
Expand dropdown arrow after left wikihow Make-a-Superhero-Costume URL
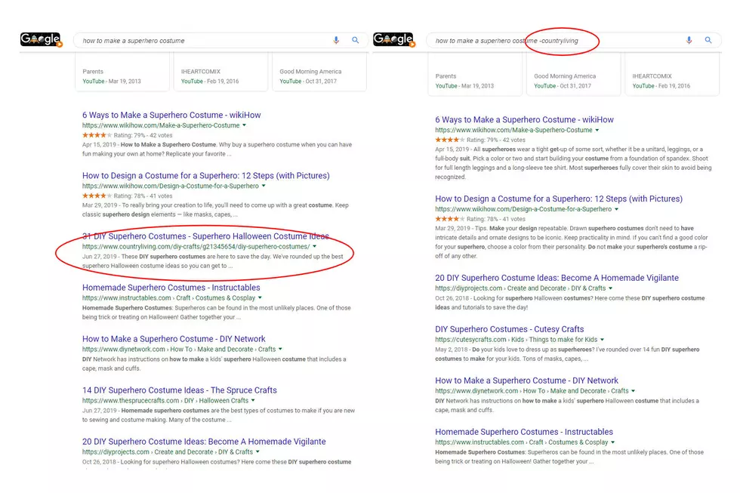coord(245,125)
